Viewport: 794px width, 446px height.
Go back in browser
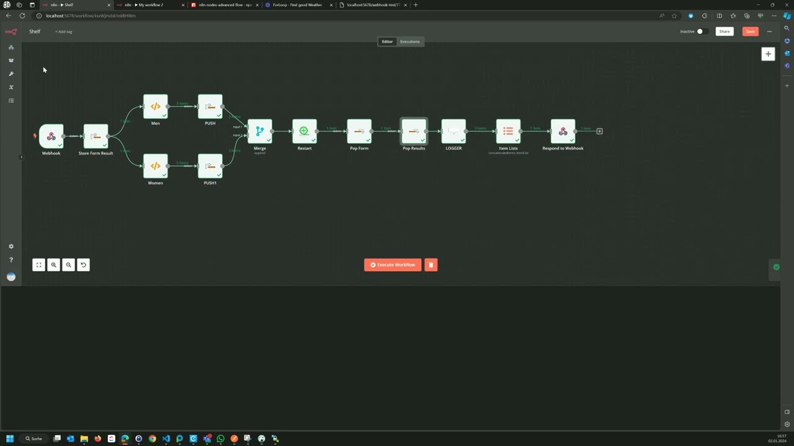tap(8, 15)
